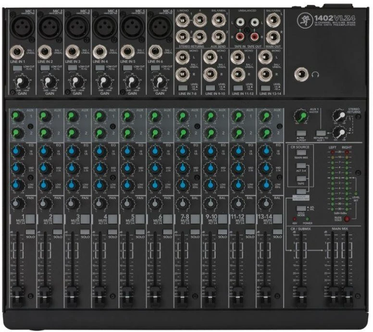Image resolution: width=373 pixels, height=332 pixels.
Task: Select ALT 3-4 as the CR SOURCE
Action: coord(301,166)
